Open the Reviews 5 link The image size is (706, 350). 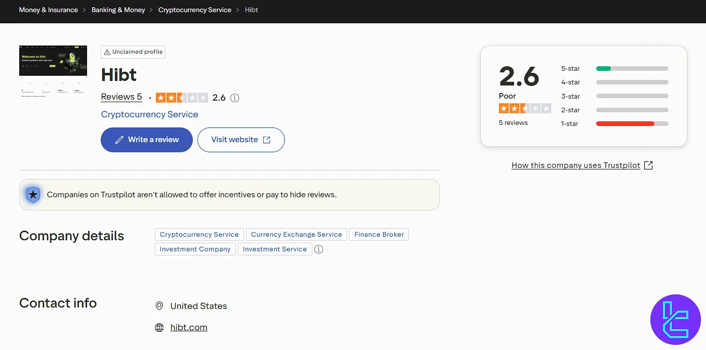pyautogui.click(x=121, y=97)
